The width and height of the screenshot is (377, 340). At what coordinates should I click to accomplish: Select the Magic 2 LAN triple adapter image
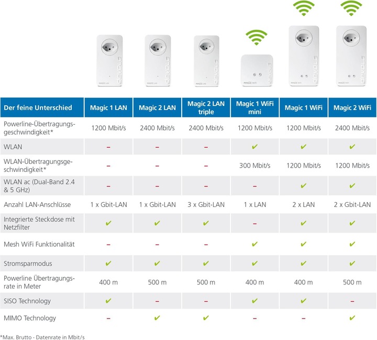(x=206, y=61)
